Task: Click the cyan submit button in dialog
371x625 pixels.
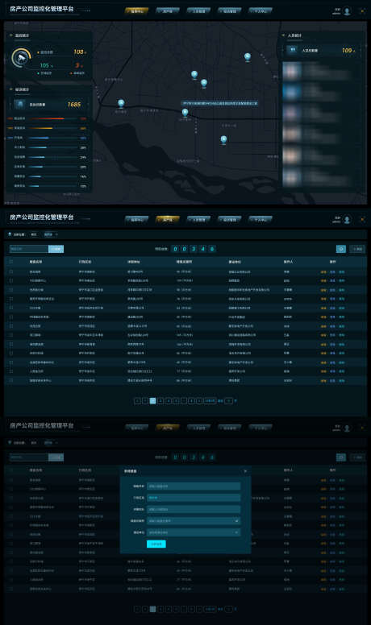Action: (x=156, y=544)
